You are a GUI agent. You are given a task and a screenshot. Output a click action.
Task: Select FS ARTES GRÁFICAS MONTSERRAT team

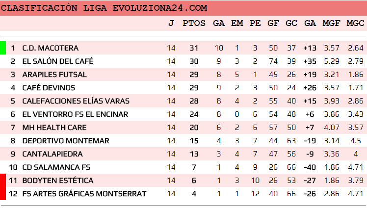click(x=84, y=194)
